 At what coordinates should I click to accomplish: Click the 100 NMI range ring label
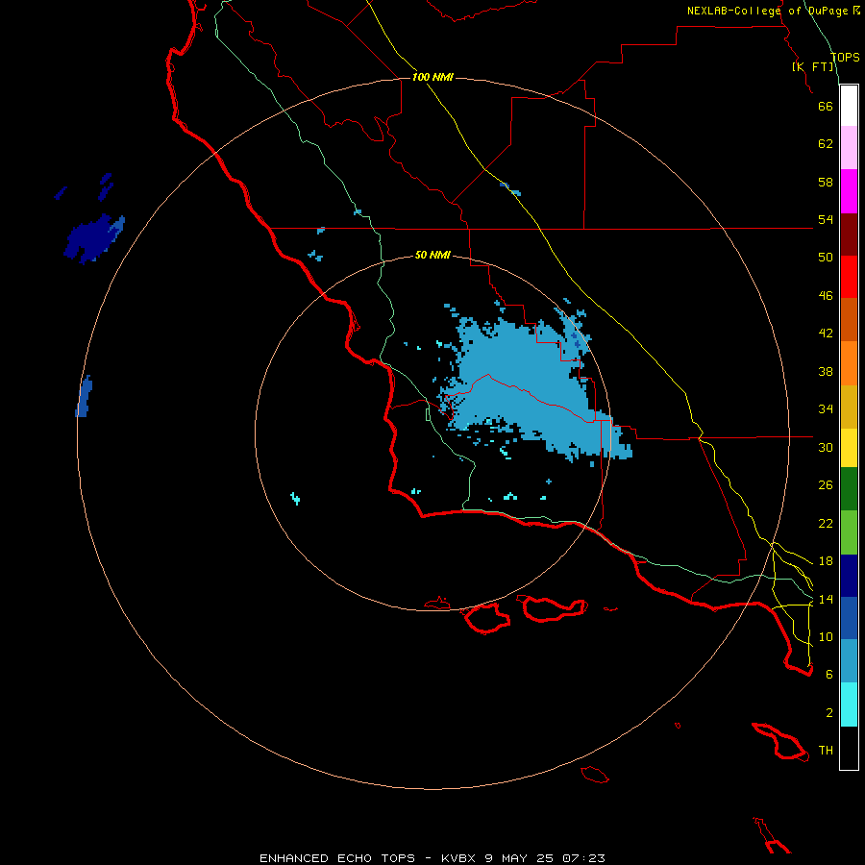432,77
